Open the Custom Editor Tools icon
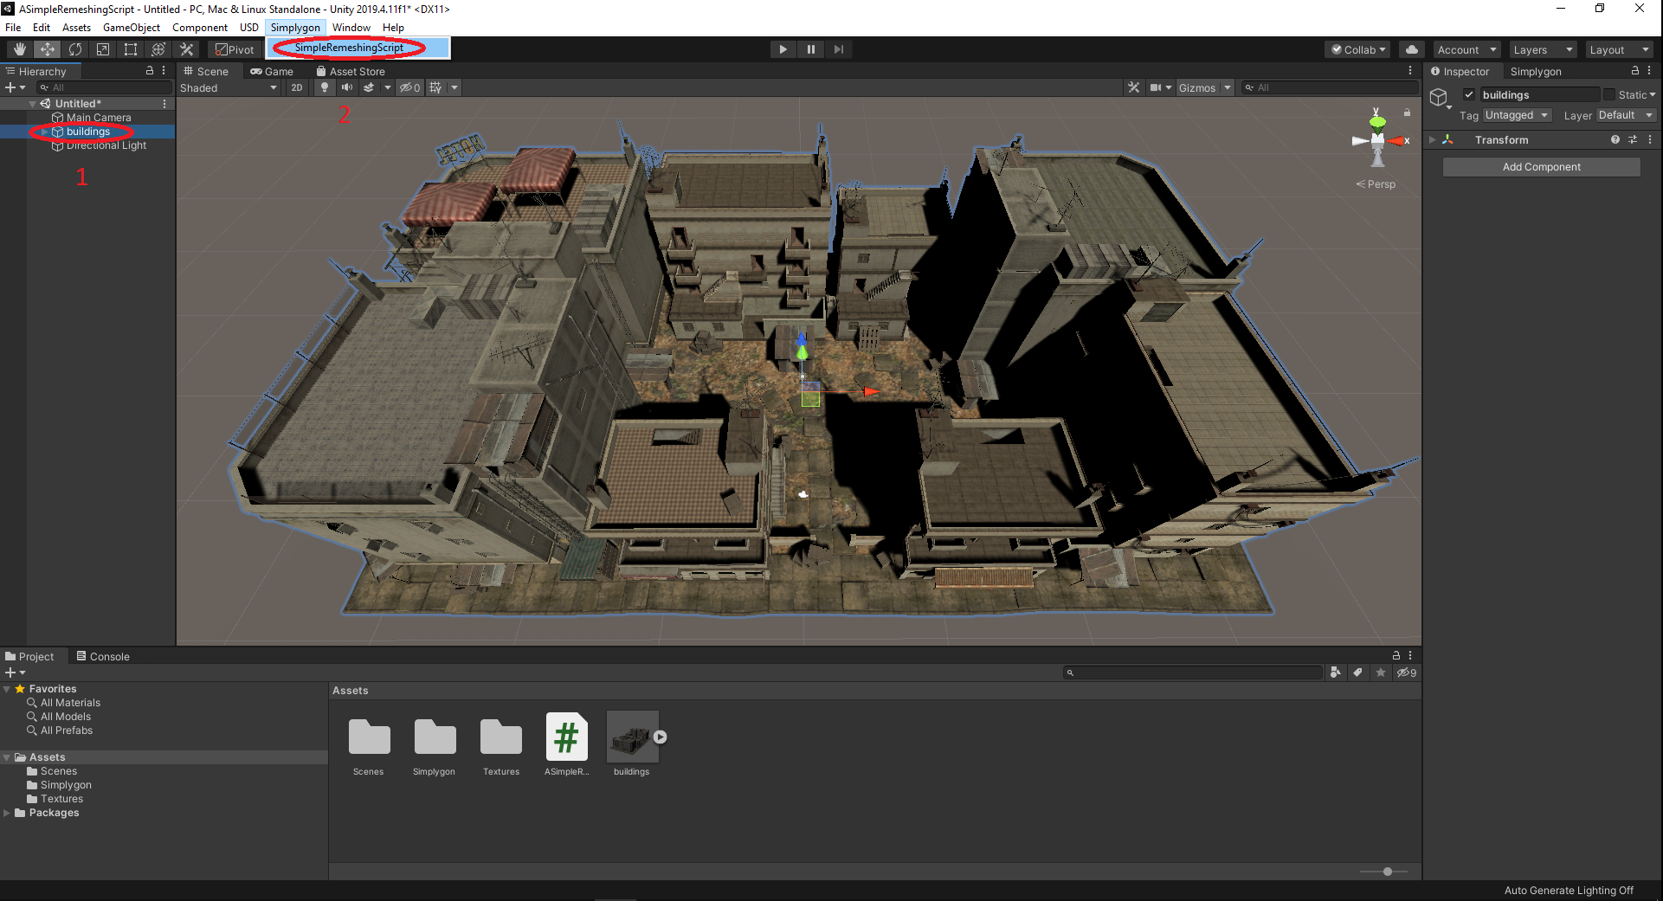 pos(186,49)
